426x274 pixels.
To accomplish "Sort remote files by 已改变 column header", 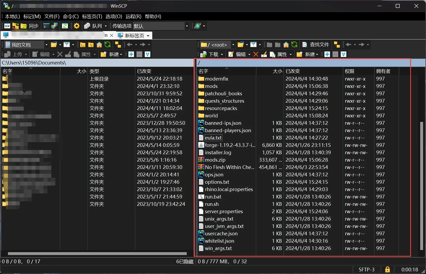I will [x=313, y=71].
